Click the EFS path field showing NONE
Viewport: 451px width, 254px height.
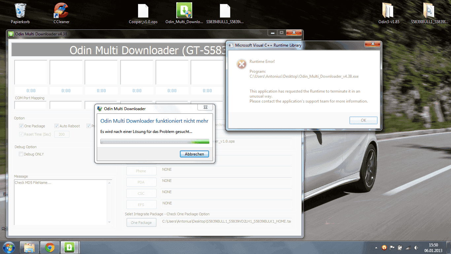pyautogui.click(x=226, y=205)
